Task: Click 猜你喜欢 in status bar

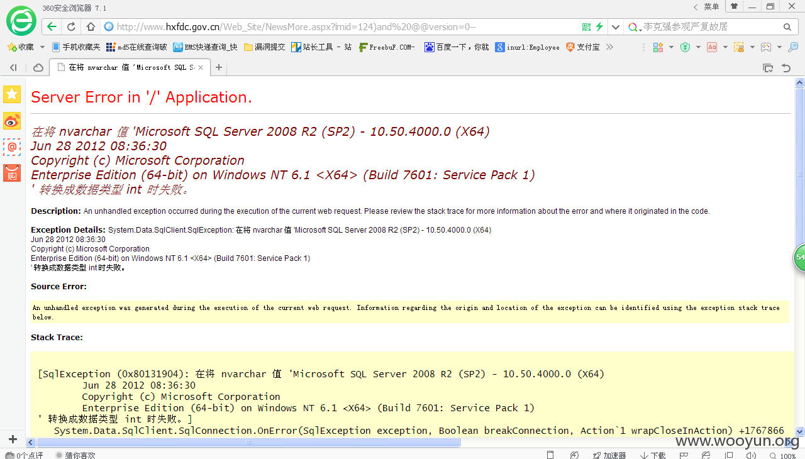Action: pyautogui.click(x=75, y=455)
